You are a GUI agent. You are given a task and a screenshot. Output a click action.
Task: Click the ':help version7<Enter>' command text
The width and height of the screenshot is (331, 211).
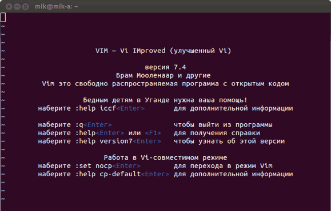[x=118, y=141]
